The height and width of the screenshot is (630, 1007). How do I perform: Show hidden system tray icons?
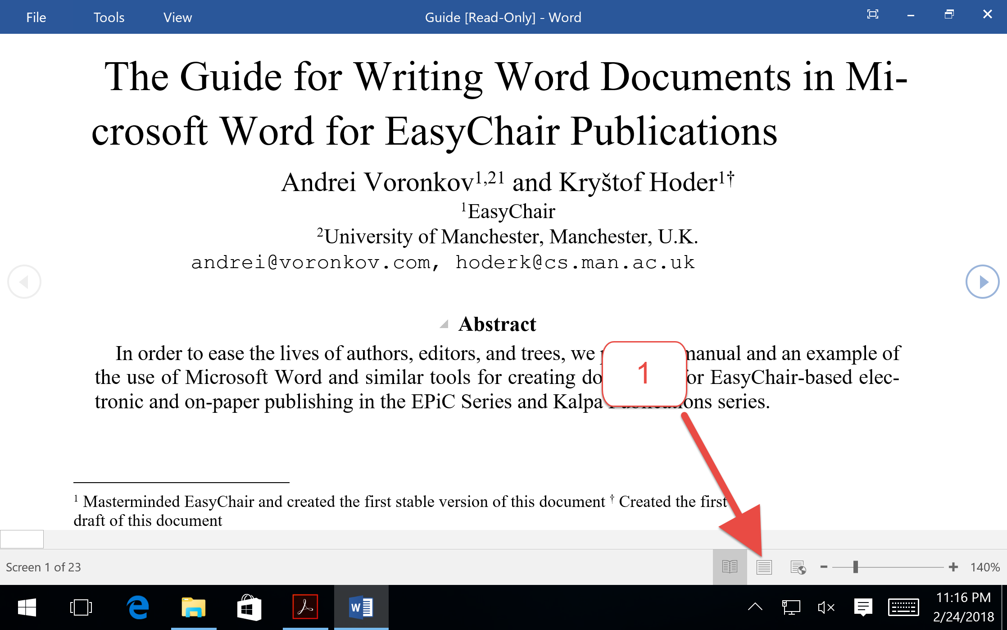tap(755, 607)
